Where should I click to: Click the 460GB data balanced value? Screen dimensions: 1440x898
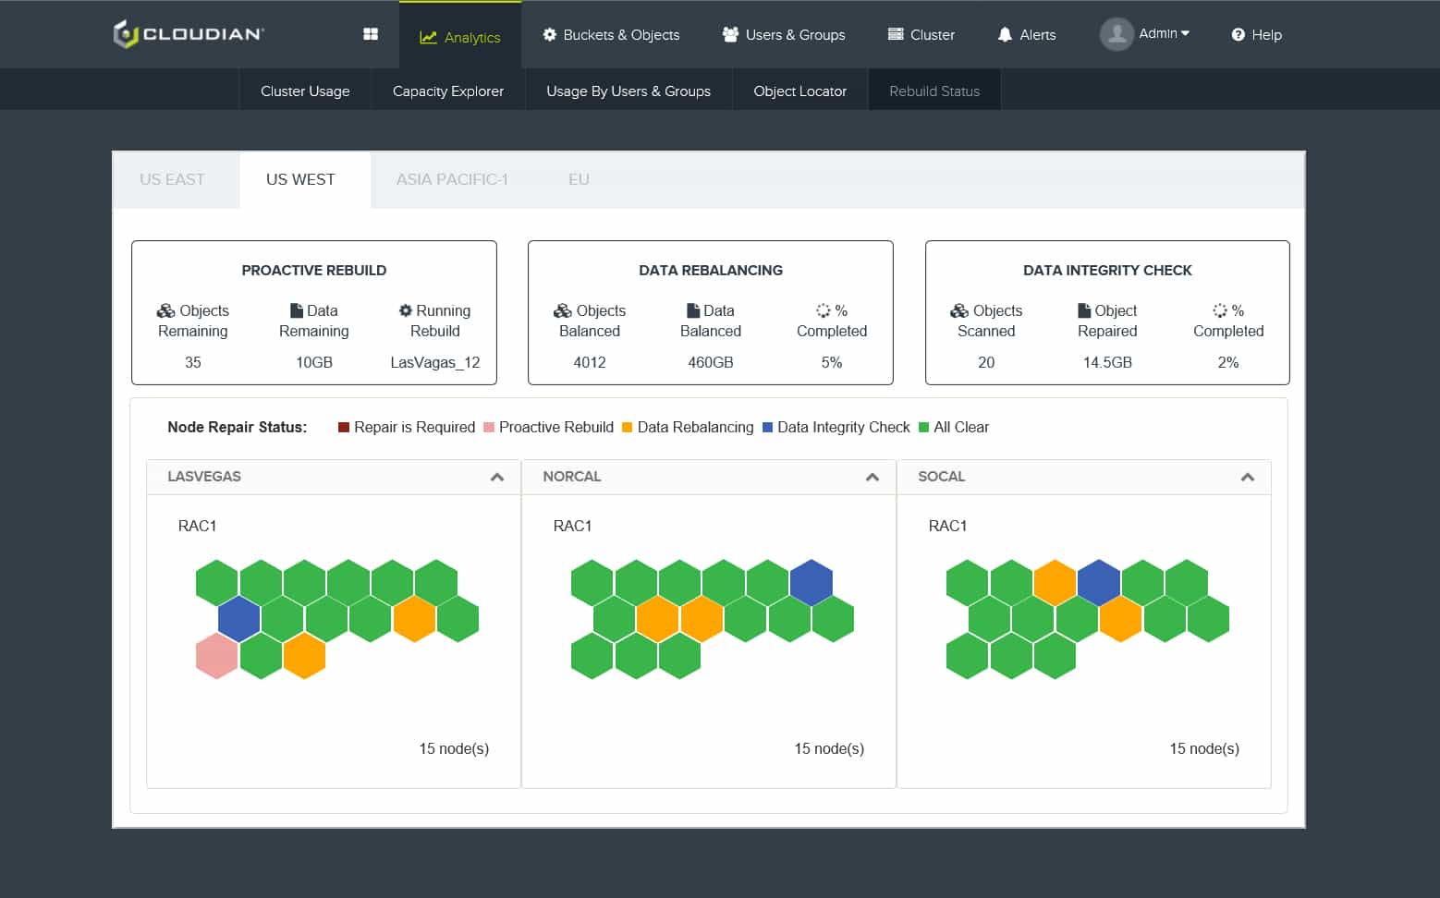(711, 362)
